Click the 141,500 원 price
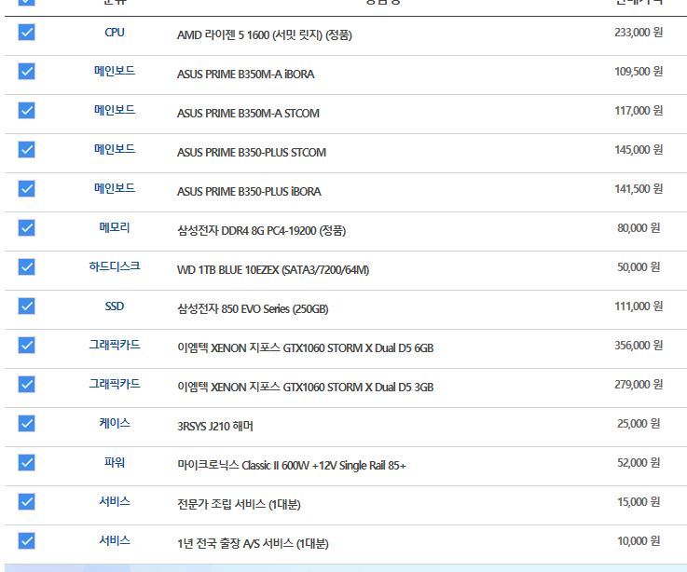This screenshot has width=687, height=572. point(639,189)
